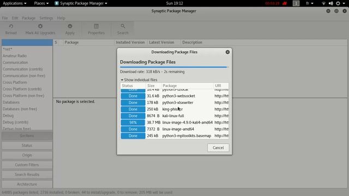Click the 98% progress cell
The image size is (349, 196).
[133, 122]
